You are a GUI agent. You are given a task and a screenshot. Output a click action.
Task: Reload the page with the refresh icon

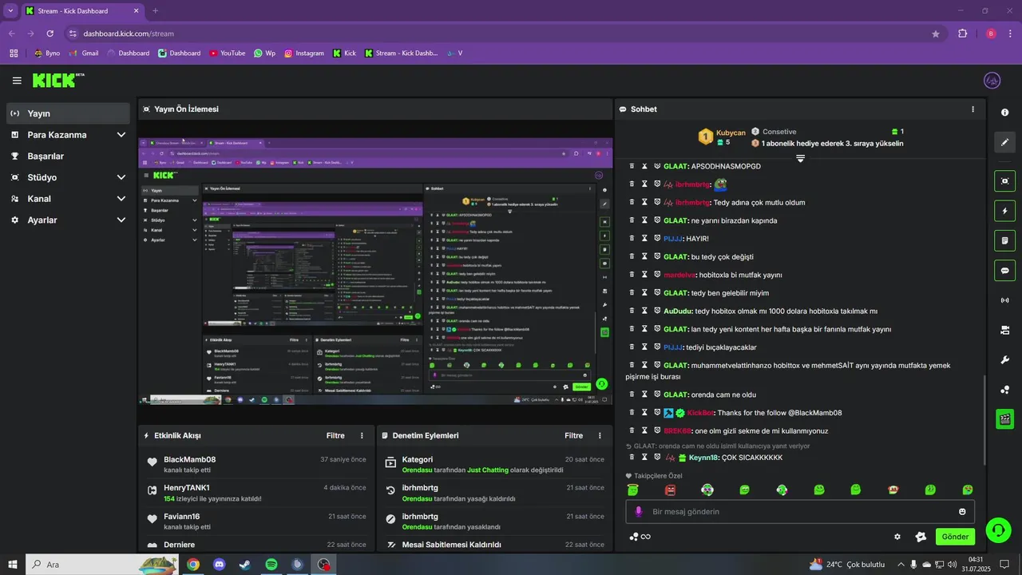[50, 34]
